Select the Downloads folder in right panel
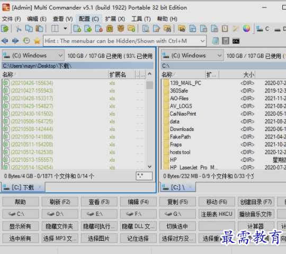The height and width of the screenshot is (254, 286). 182,129
